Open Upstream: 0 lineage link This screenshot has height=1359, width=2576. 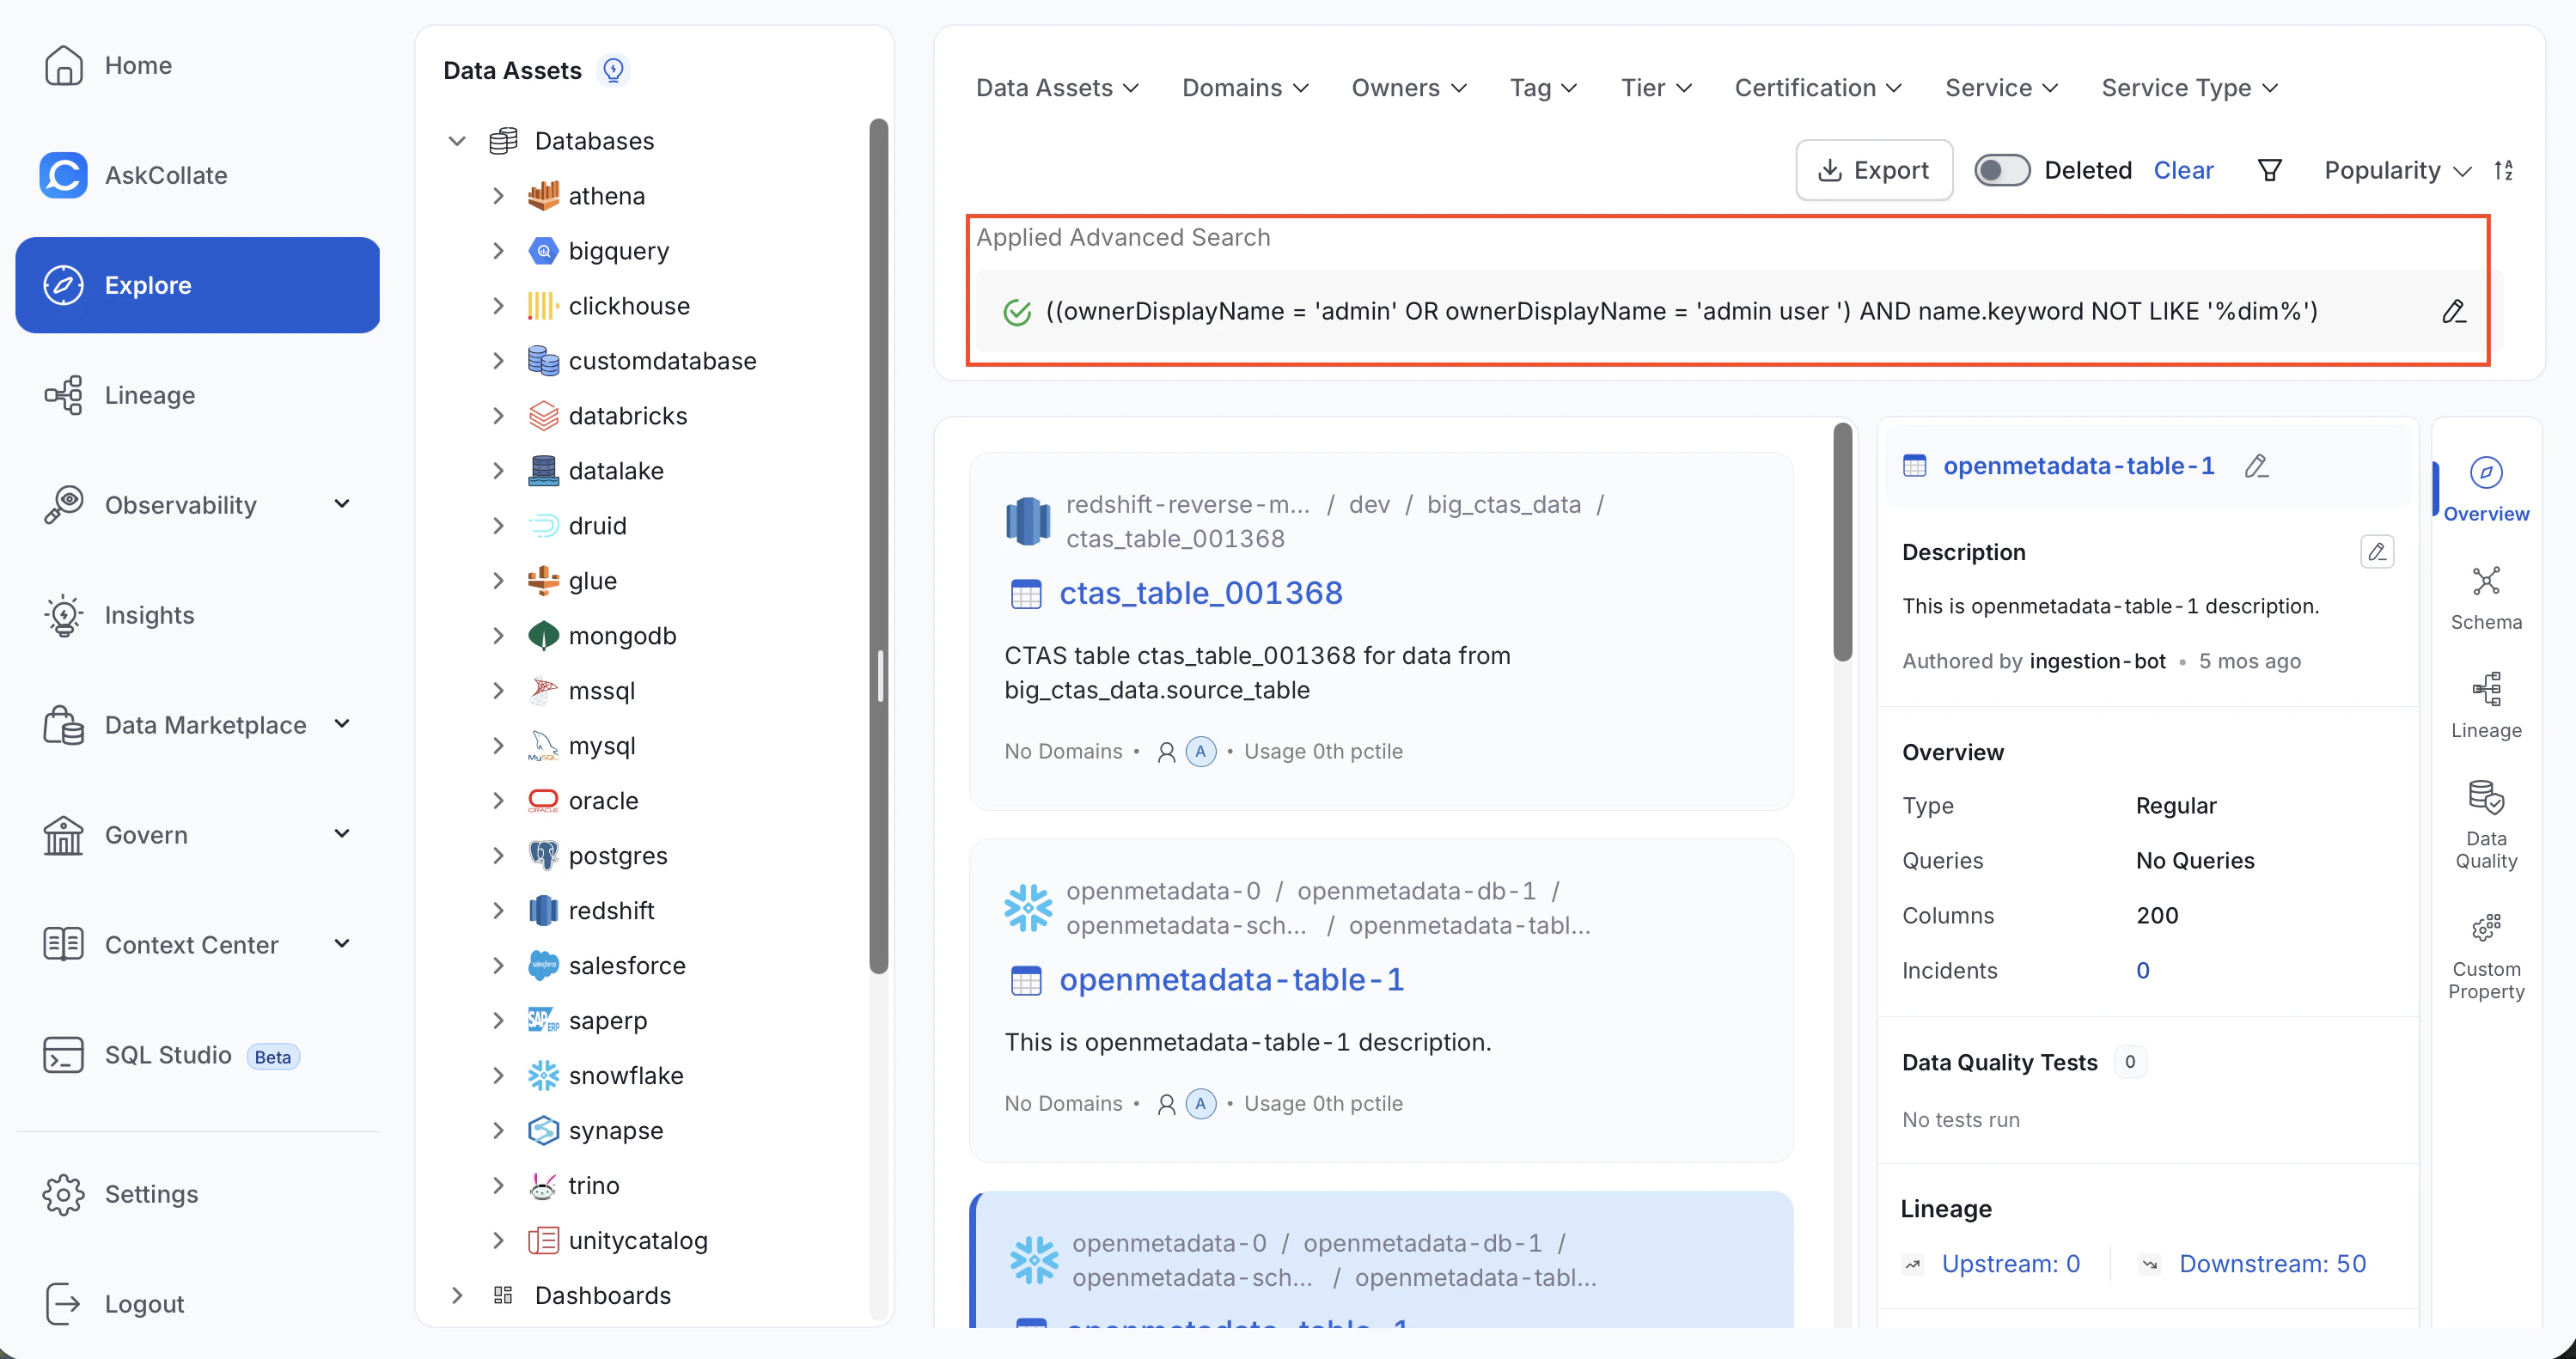tap(2010, 1264)
